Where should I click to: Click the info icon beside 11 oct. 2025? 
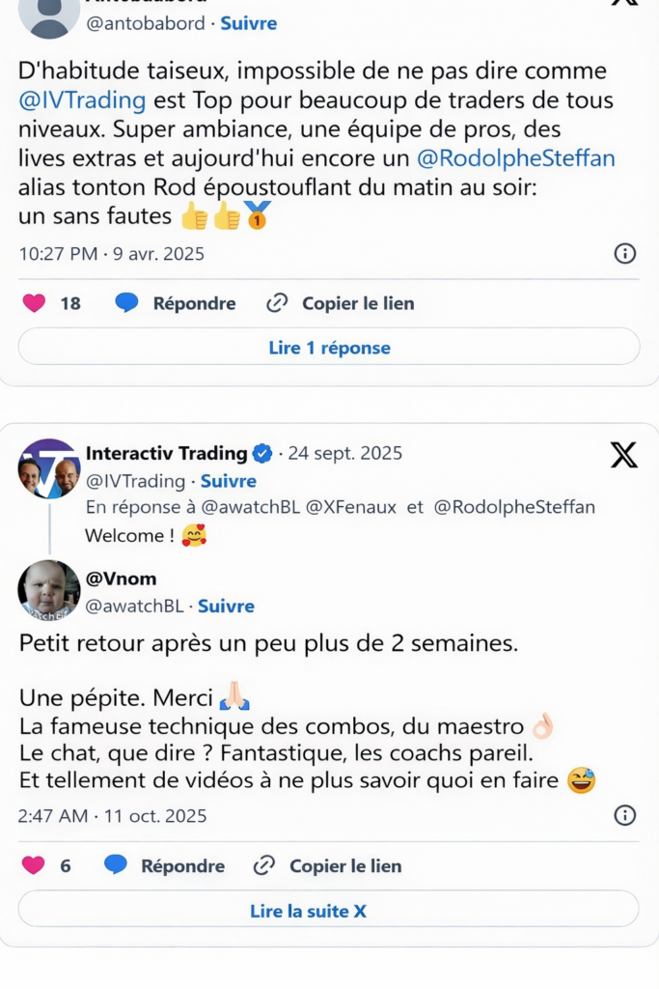625,816
